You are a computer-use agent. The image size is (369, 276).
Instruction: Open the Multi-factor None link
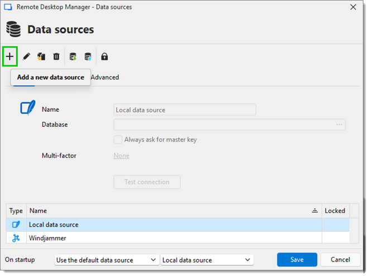122,156
